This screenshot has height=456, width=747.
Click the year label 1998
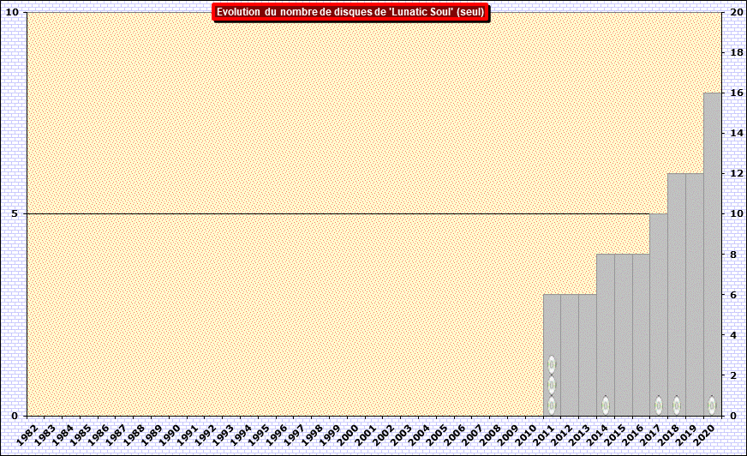(x=311, y=435)
